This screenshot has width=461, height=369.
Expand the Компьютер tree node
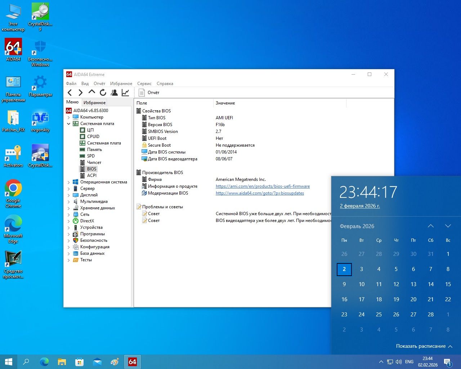point(68,117)
